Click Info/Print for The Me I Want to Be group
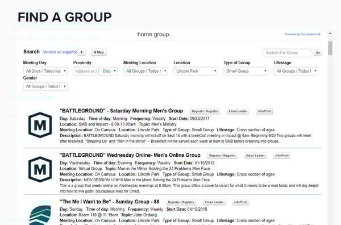Viewport: 341px width, 225px height. click(x=241, y=202)
